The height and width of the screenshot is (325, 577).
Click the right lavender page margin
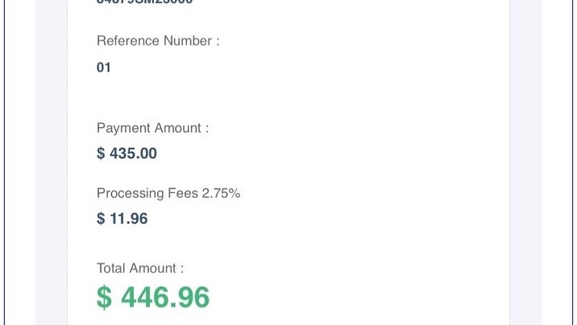click(526, 162)
